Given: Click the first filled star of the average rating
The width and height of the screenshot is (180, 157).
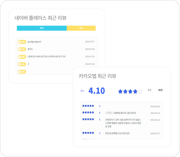Looking at the screenshot, I should click(x=120, y=92).
